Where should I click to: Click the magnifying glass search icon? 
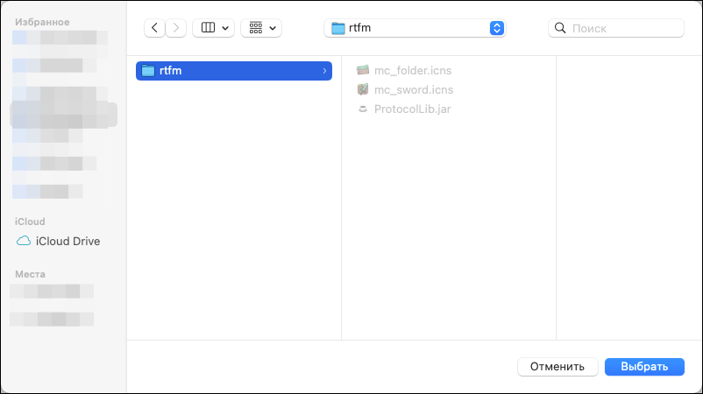(x=560, y=28)
